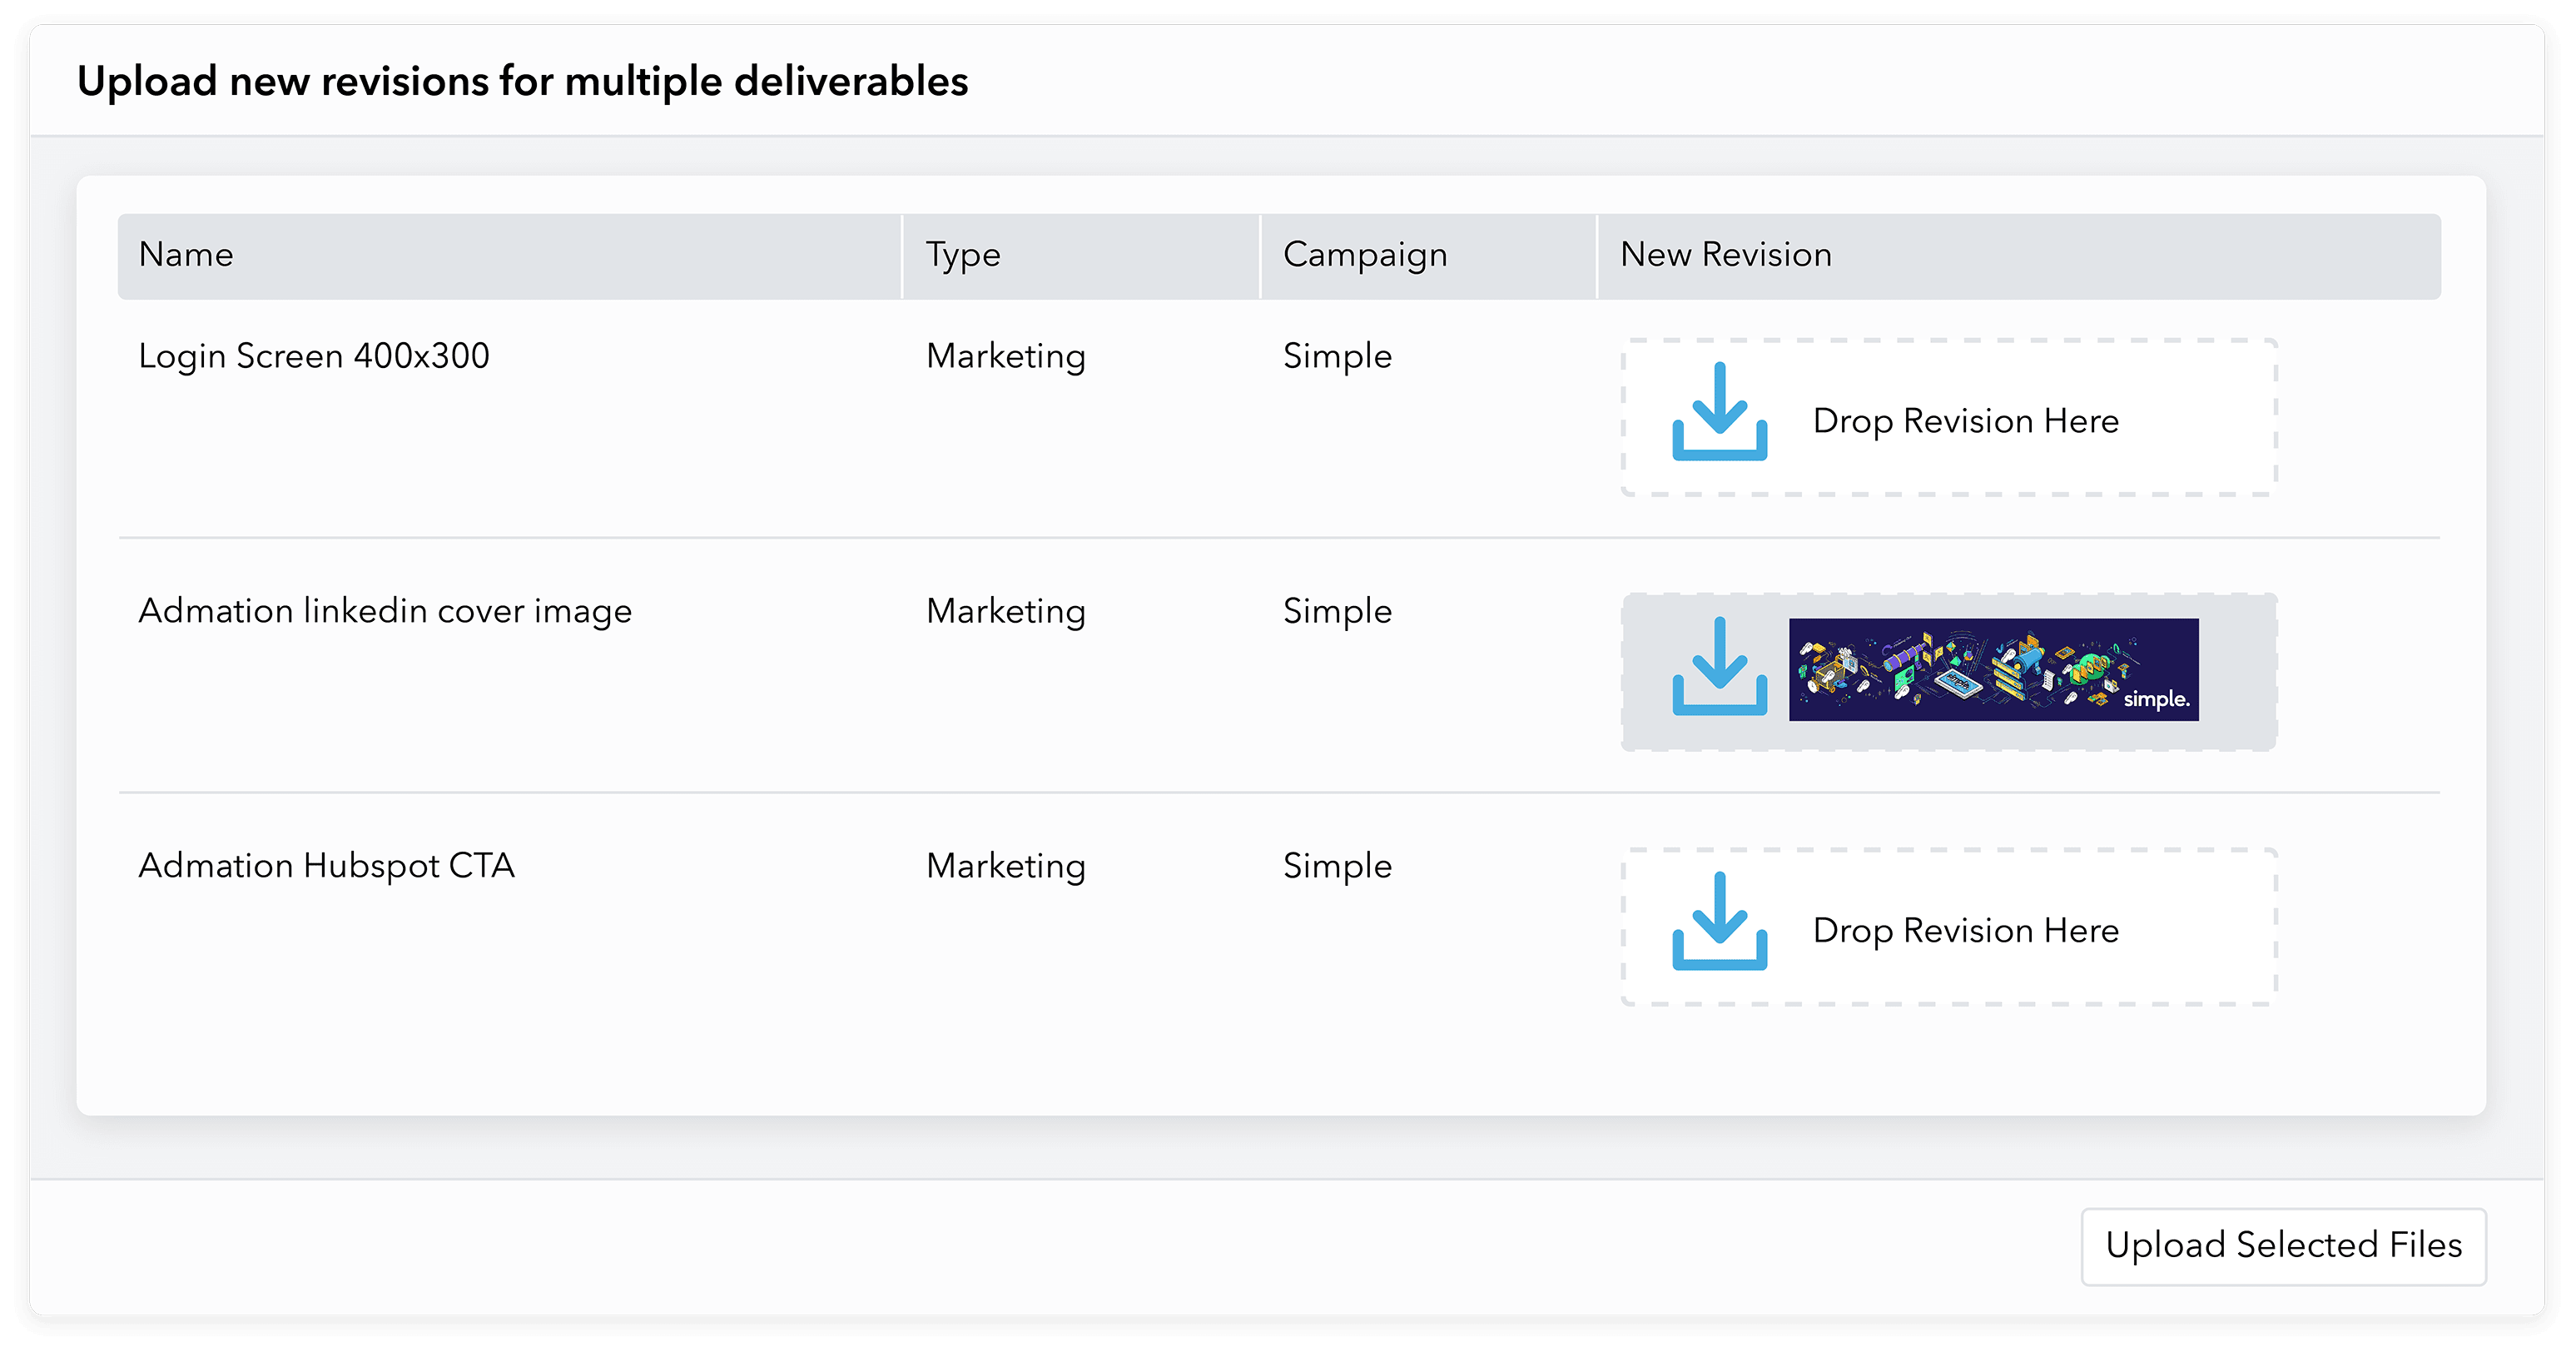Click the Name column header
This screenshot has height=1352, width=2576.
click(186, 255)
